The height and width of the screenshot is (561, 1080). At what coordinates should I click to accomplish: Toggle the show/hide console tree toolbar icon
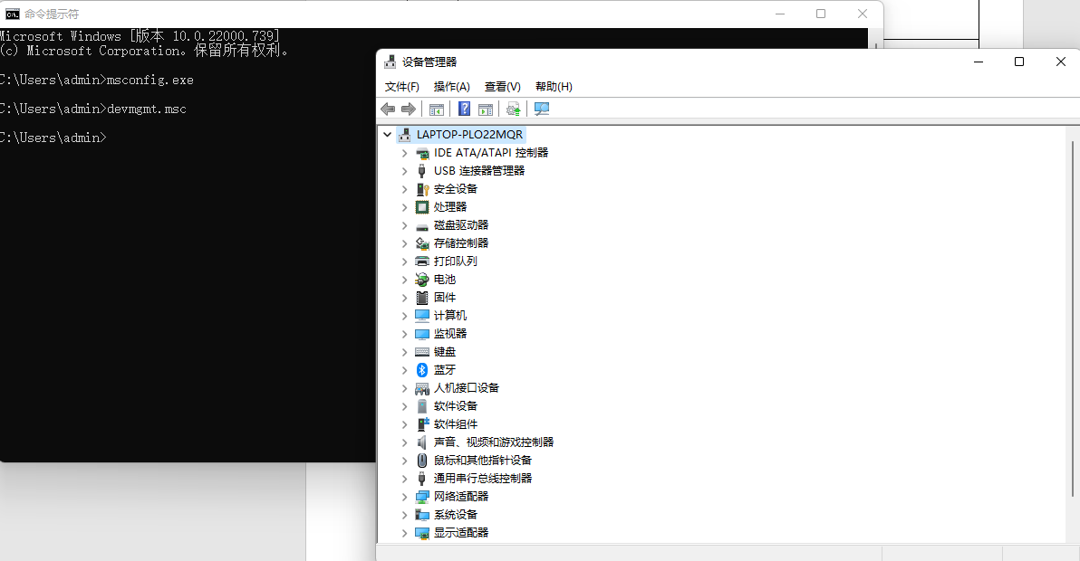[x=437, y=109]
